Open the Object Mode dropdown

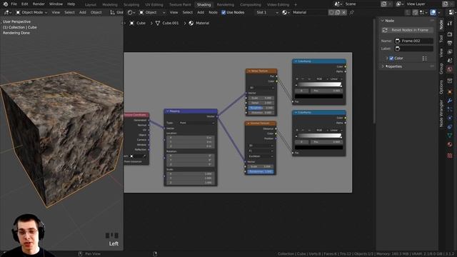(x=31, y=13)
